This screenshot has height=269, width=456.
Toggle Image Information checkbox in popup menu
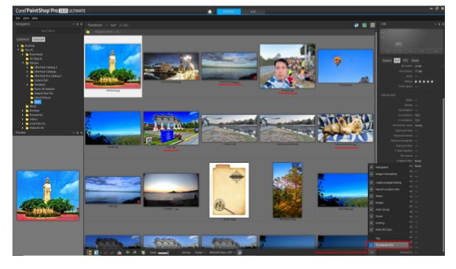[371, 174]
